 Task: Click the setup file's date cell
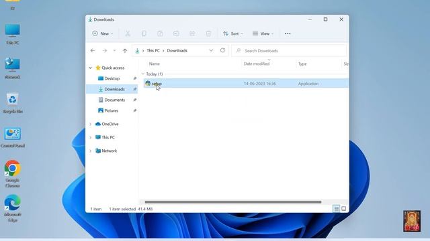(x=260, y=84)
